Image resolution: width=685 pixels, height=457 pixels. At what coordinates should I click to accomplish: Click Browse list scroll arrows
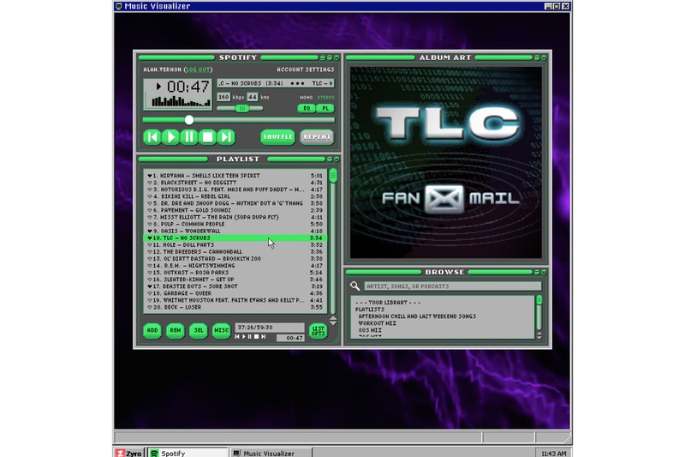click(539, 335)
